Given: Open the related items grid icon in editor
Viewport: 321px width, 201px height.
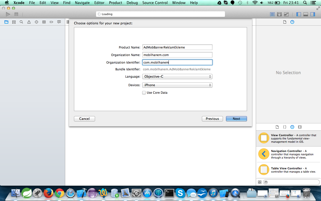Looking at the screenshot, I should [x=68, y=22].
